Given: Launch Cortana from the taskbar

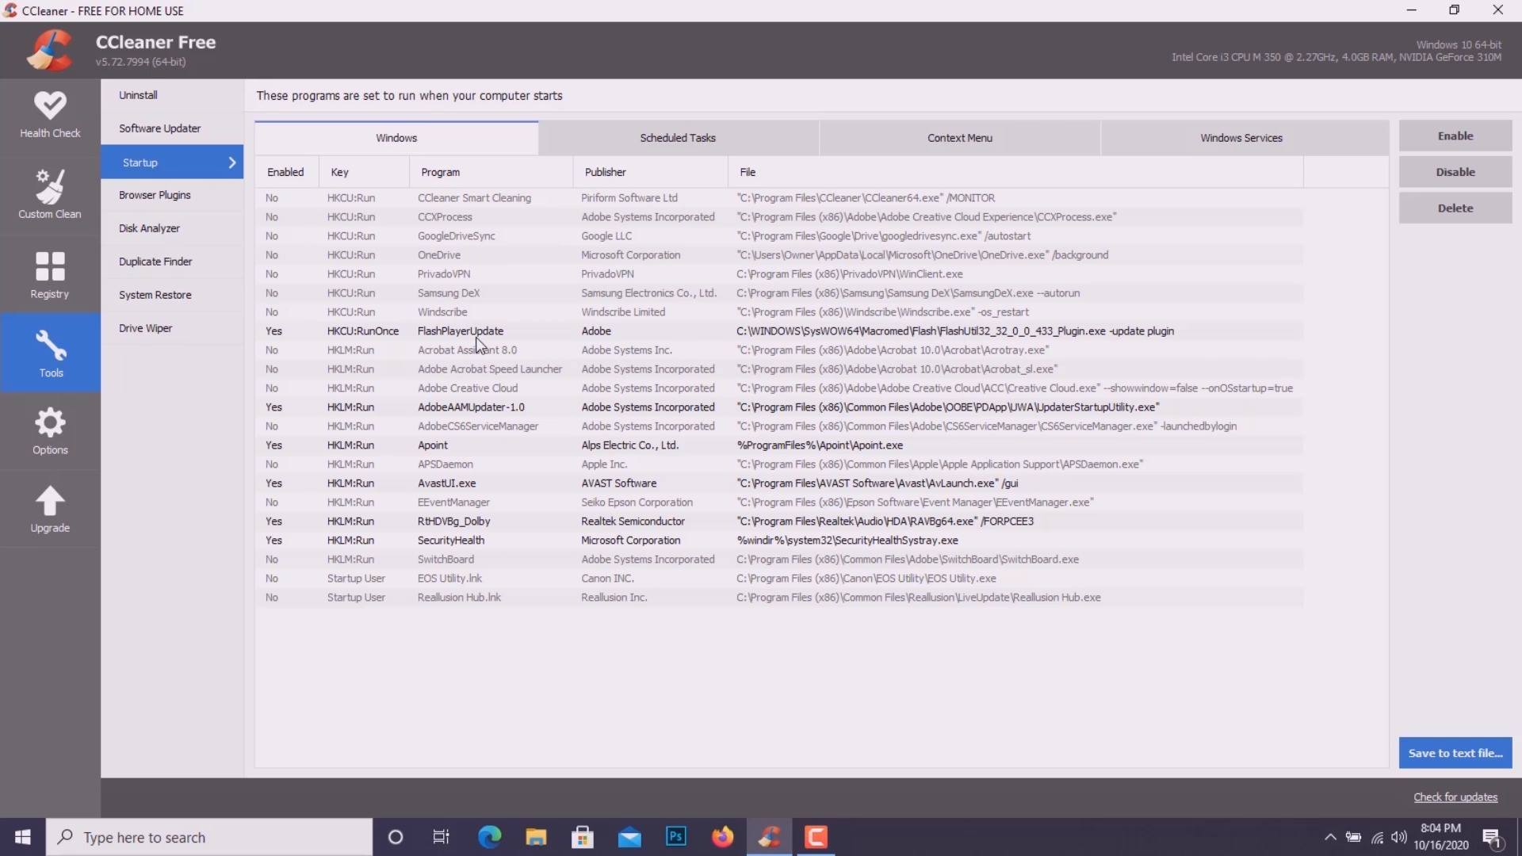Looking at the screenshot, I should (x=395, y=837).
